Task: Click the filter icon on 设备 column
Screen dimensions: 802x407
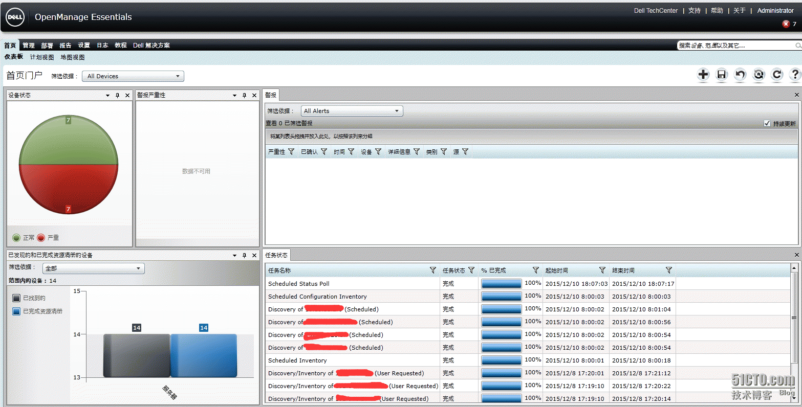Action: [378, 152]
